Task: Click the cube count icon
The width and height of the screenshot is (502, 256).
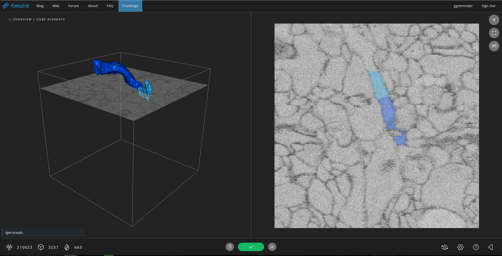Action: tap(41, 247)
